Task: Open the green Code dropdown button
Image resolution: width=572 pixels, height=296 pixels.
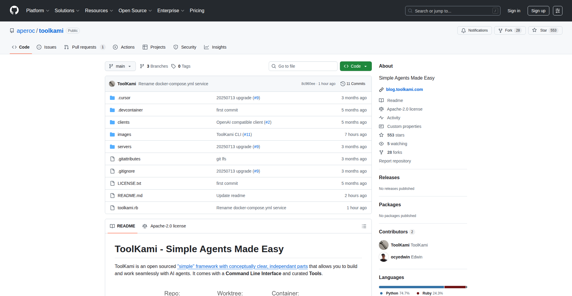Action: 356,66
